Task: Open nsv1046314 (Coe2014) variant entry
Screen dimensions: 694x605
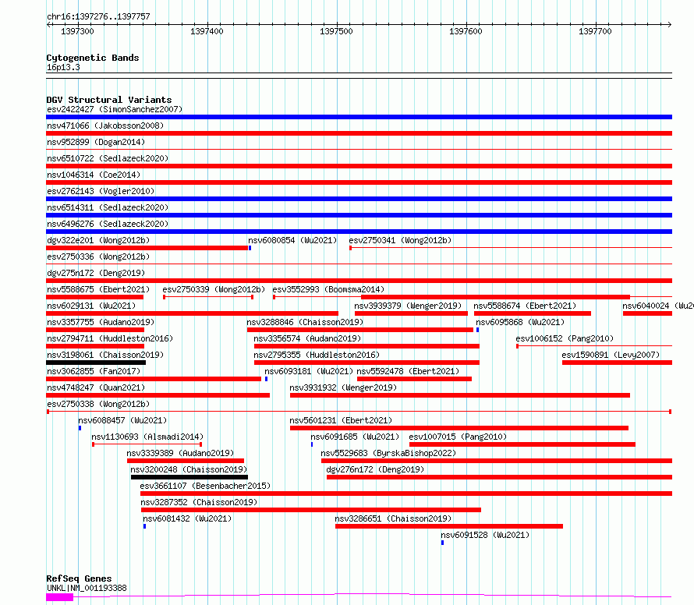Action: [x=94, y=175]
